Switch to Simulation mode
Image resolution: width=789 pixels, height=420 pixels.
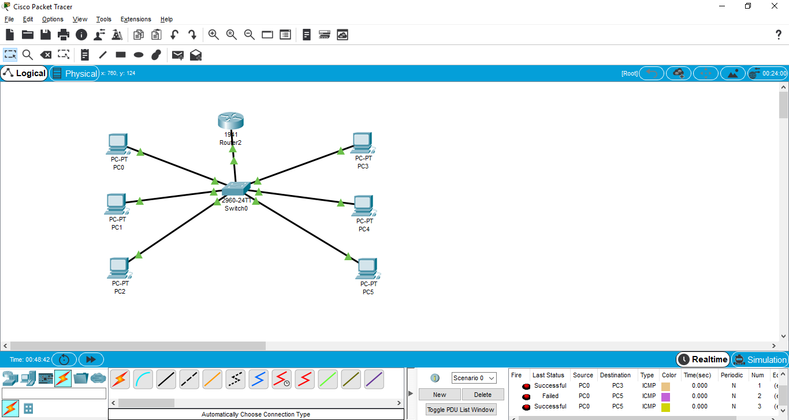760,359
